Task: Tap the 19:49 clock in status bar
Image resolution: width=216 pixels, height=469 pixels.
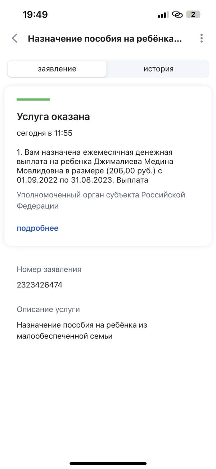Action: (x=35, y=15)
